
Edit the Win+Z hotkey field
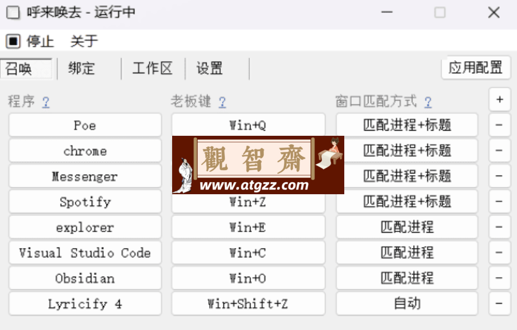(x=248, y=203)
